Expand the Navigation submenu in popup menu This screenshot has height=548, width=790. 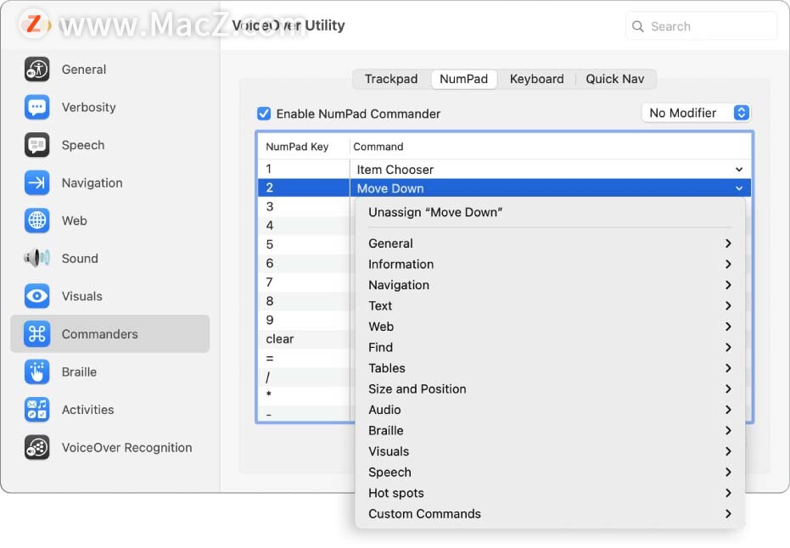pyautogui.click(x=550, y=285)
